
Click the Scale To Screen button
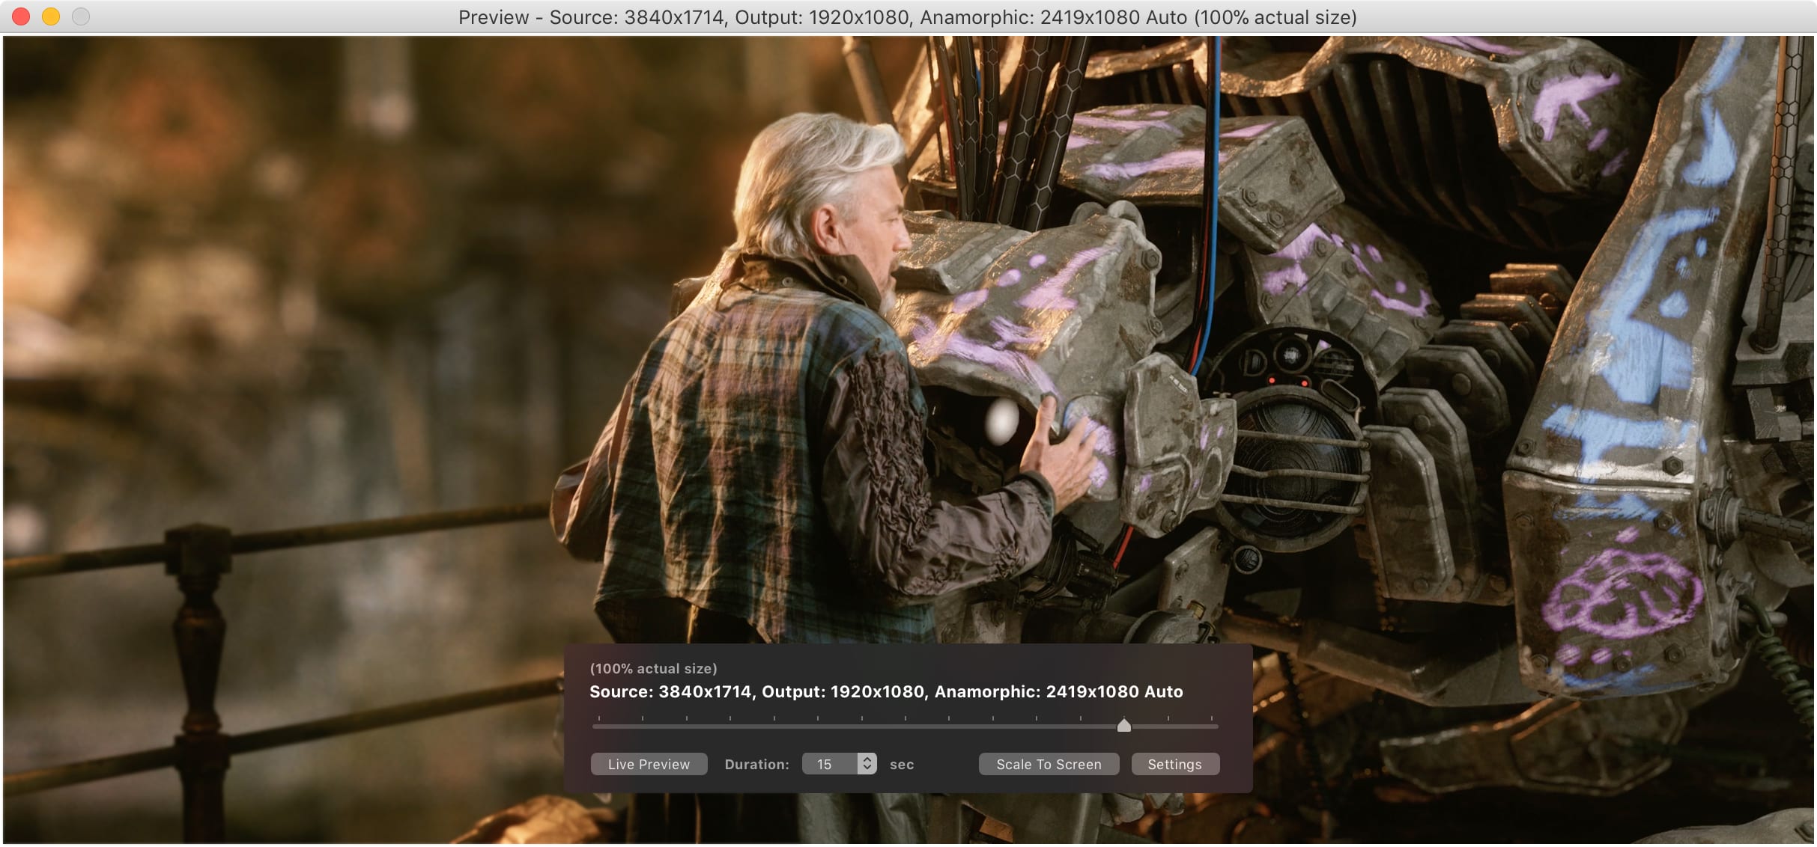point(1049,764)
